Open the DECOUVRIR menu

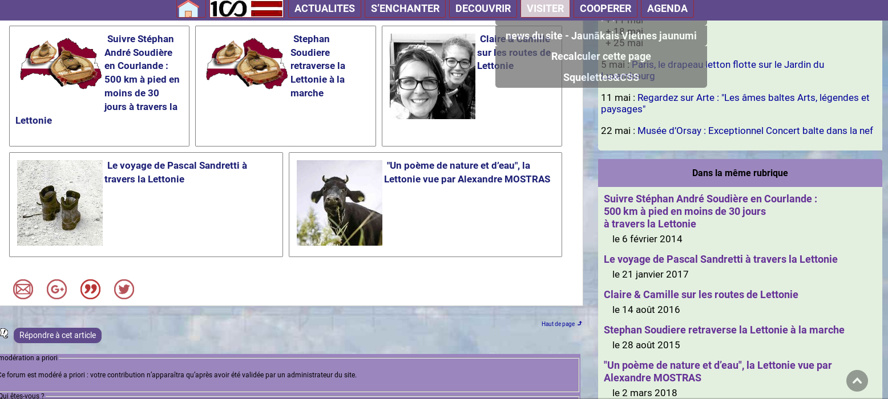tap(483, 9)
